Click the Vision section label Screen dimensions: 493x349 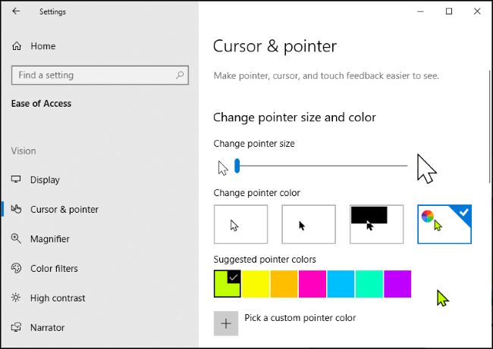tap(24, 151)
